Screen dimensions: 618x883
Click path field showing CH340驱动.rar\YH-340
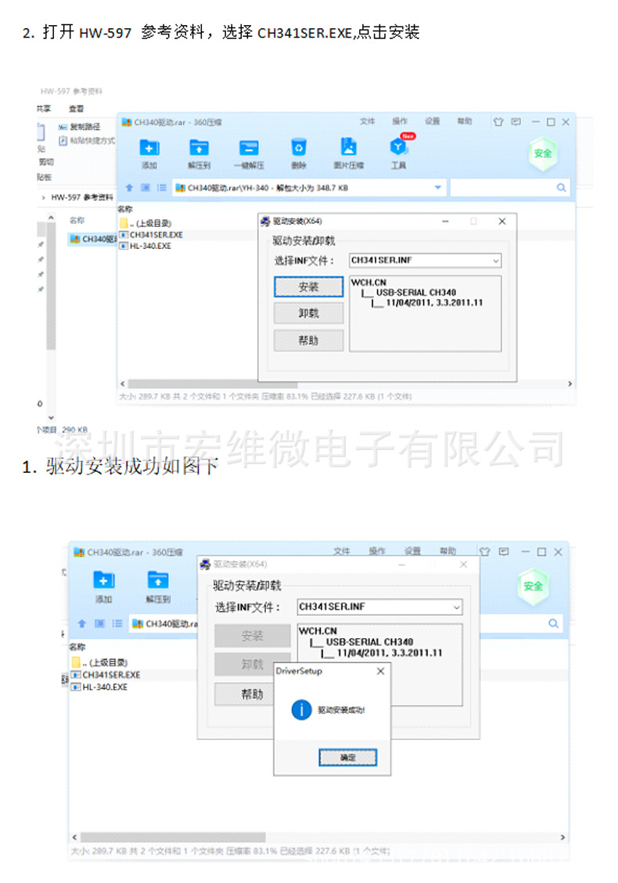pyautogui.click(x=309, y=188)
